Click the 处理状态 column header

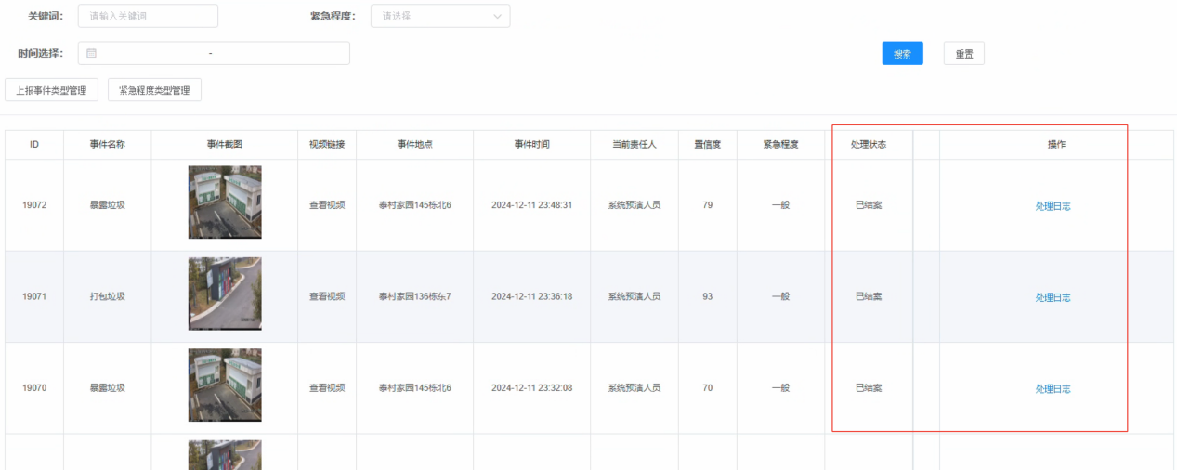point(869,145)
